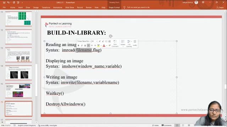
Task: Select slide 13 thumbnail
Action: [18, 55]
